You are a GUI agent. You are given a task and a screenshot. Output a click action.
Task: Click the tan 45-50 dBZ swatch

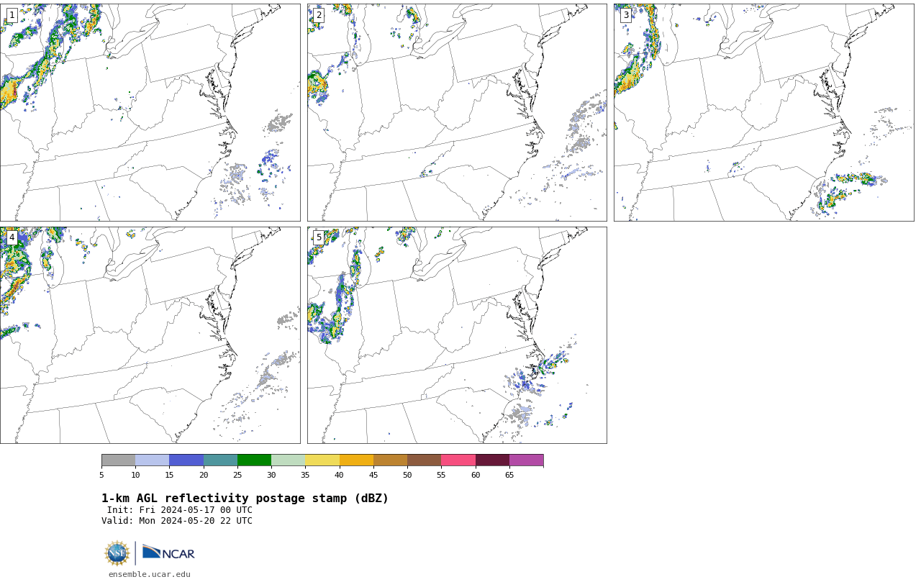click(390, 460)
